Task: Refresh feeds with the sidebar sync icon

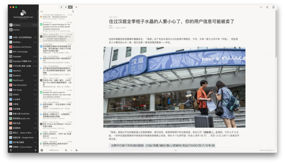Action: (11, 150)
